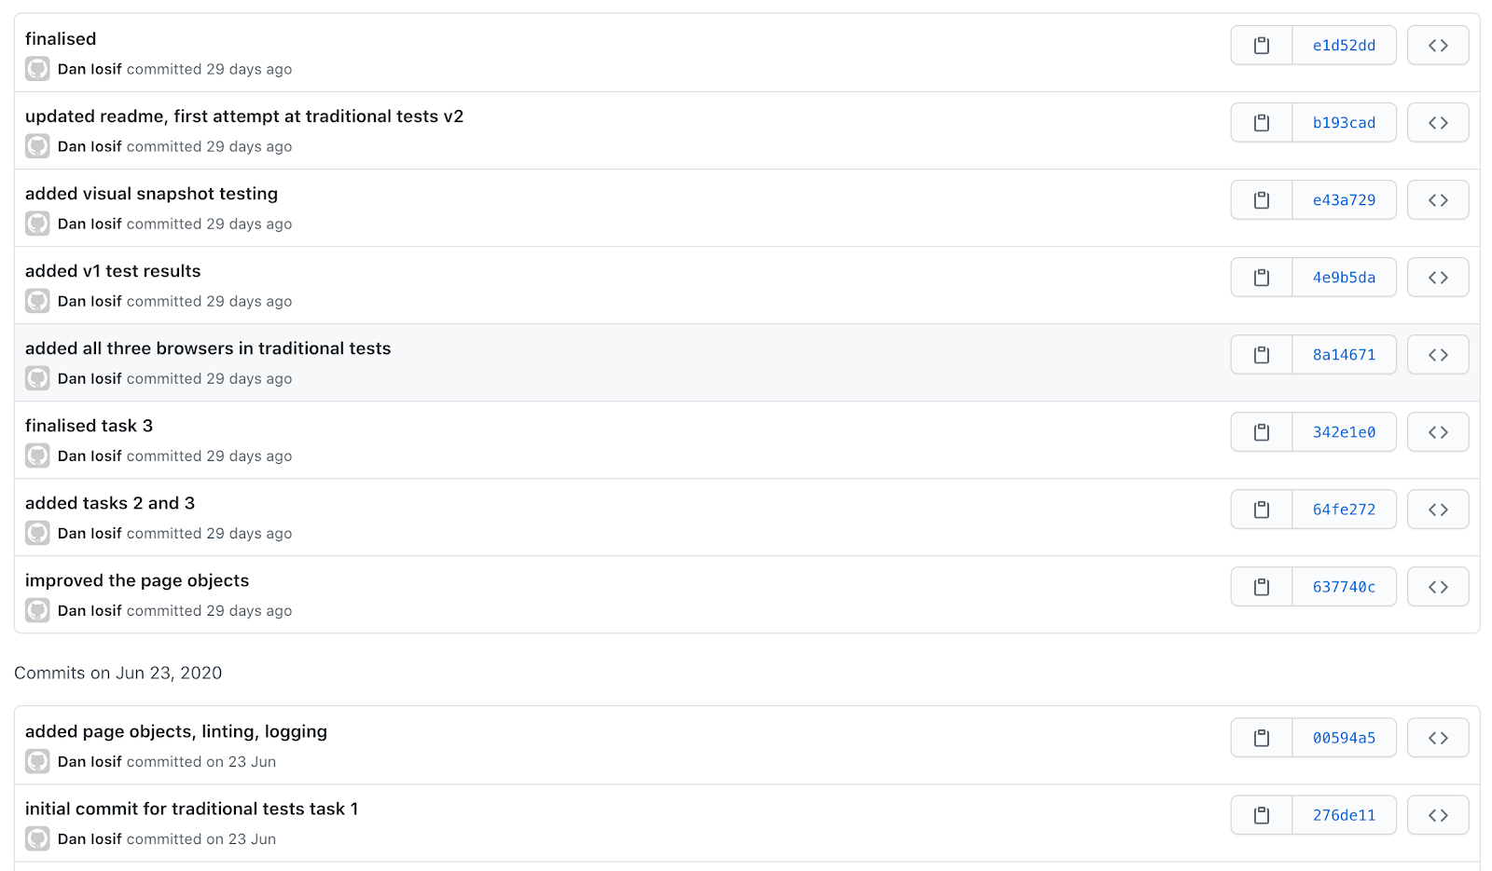Click Dan Iosif avatar on 'finalised' commit
Screen dimensions: 1492x871
point(37,69)
